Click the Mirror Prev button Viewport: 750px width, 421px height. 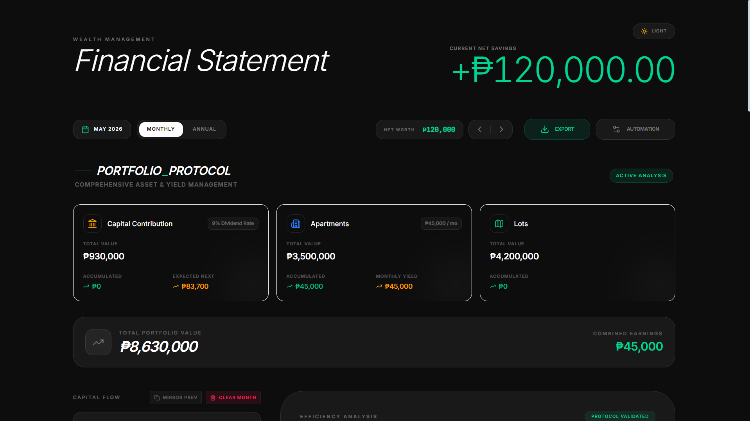tap(176, 398)
